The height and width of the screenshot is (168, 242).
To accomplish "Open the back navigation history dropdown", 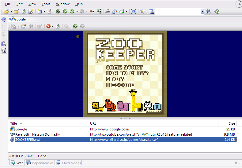I will click(x=77, y=11).
